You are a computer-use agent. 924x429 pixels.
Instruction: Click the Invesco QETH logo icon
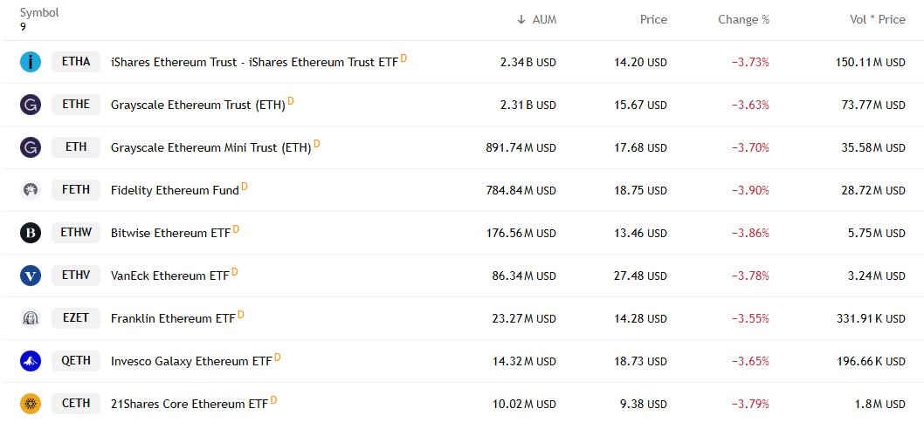pyautogui.click(x=31, y=361)
